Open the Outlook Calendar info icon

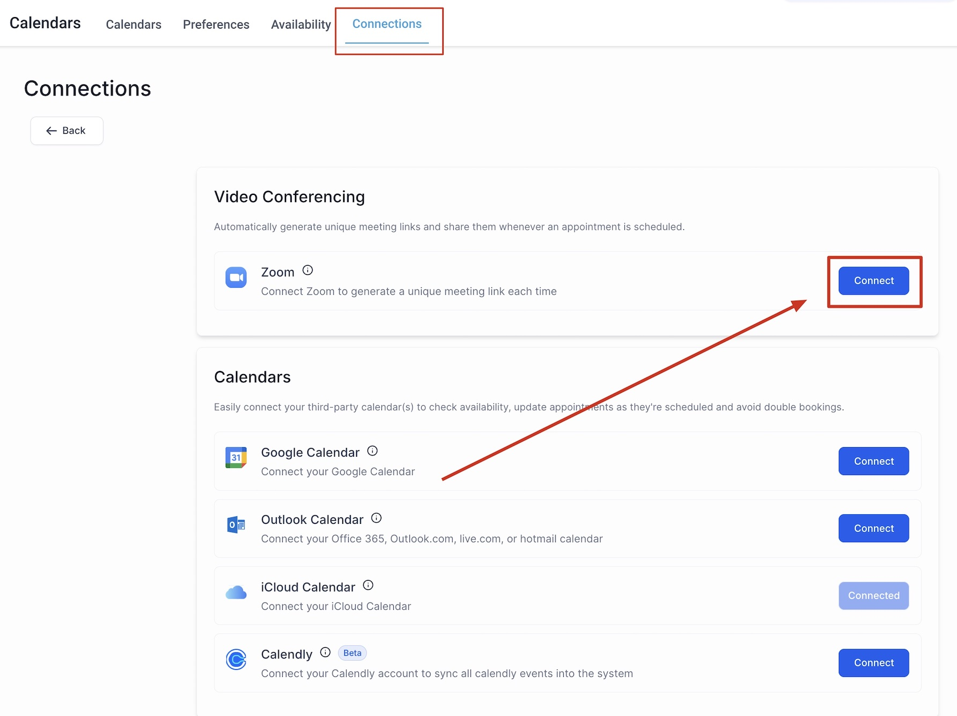tap(377, 518)
